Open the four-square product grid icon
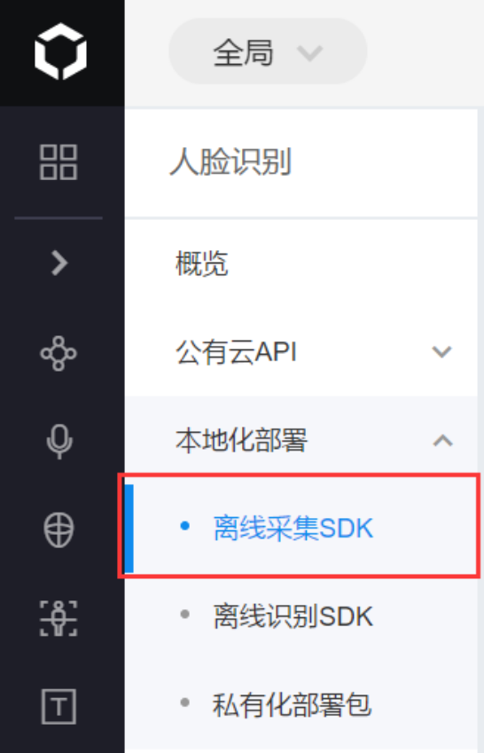The image size is (484, 753). click(x=59, y=162)
